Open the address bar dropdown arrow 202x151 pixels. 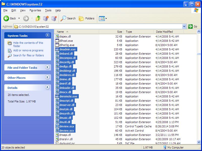(x=184, y=26)
